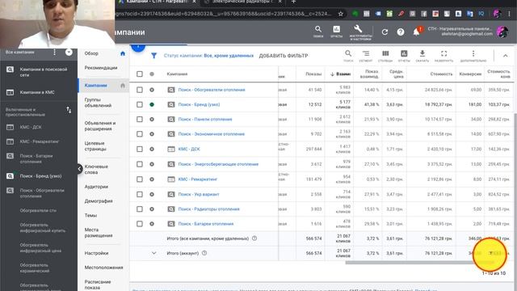Open Рекомендации in the navigation menu

click(x=101, y=68)
